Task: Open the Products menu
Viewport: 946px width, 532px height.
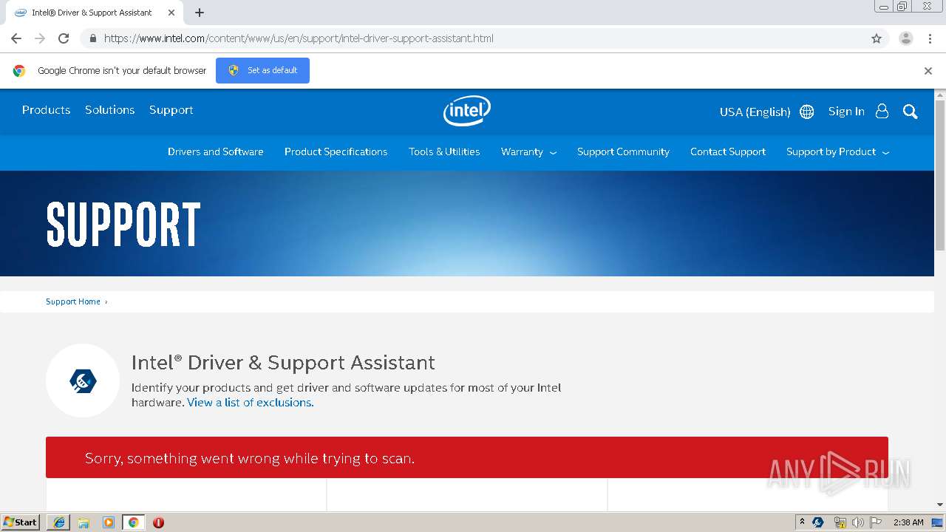Action: click(46, 109)
